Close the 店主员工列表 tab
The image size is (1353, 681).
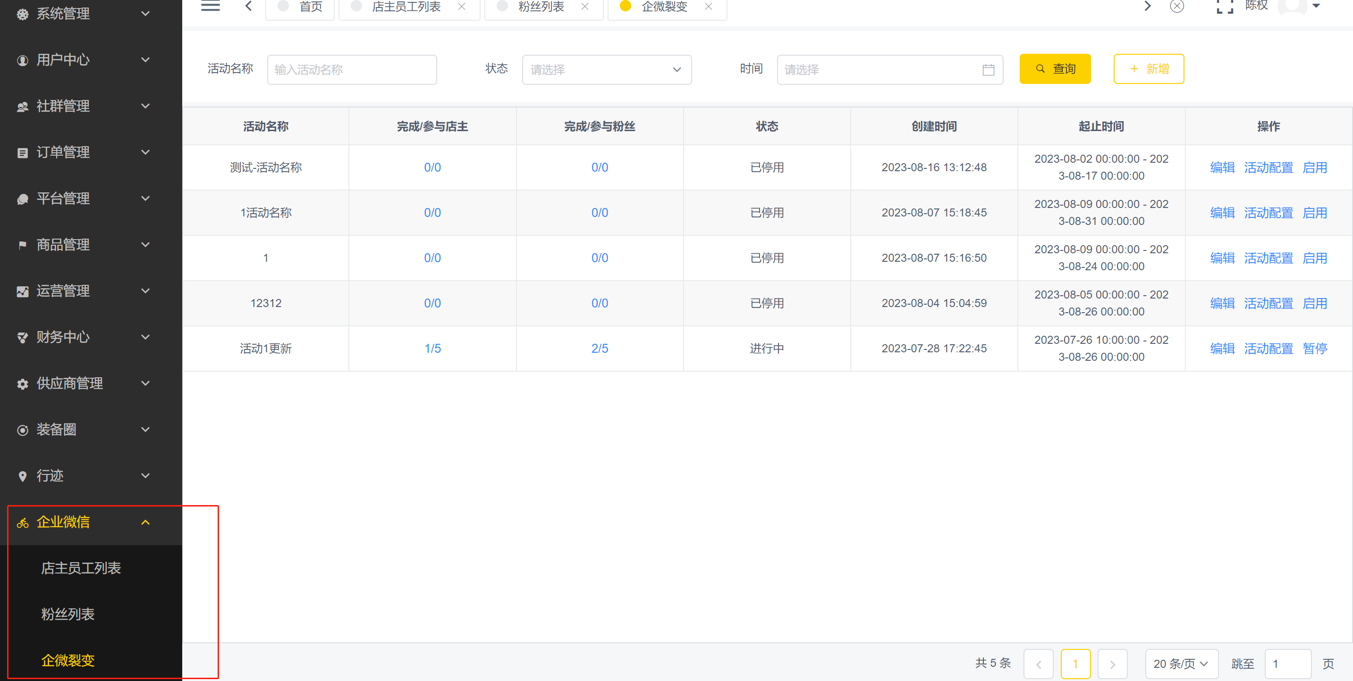(461, 7)
